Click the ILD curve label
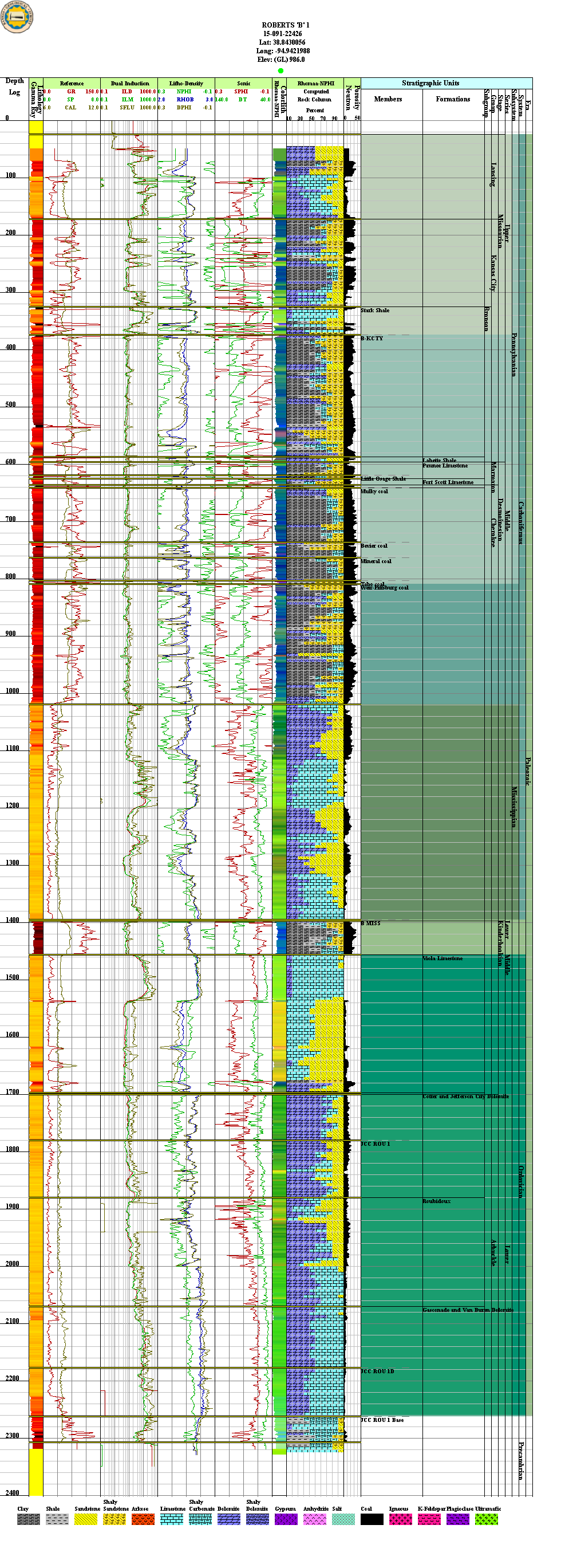Screen dimensions: 561x1568 127,92
